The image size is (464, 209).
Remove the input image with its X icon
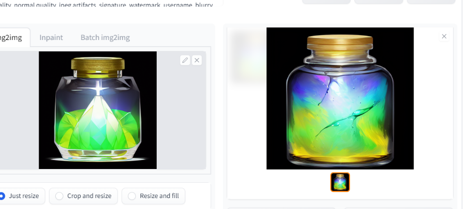[197, 60]
